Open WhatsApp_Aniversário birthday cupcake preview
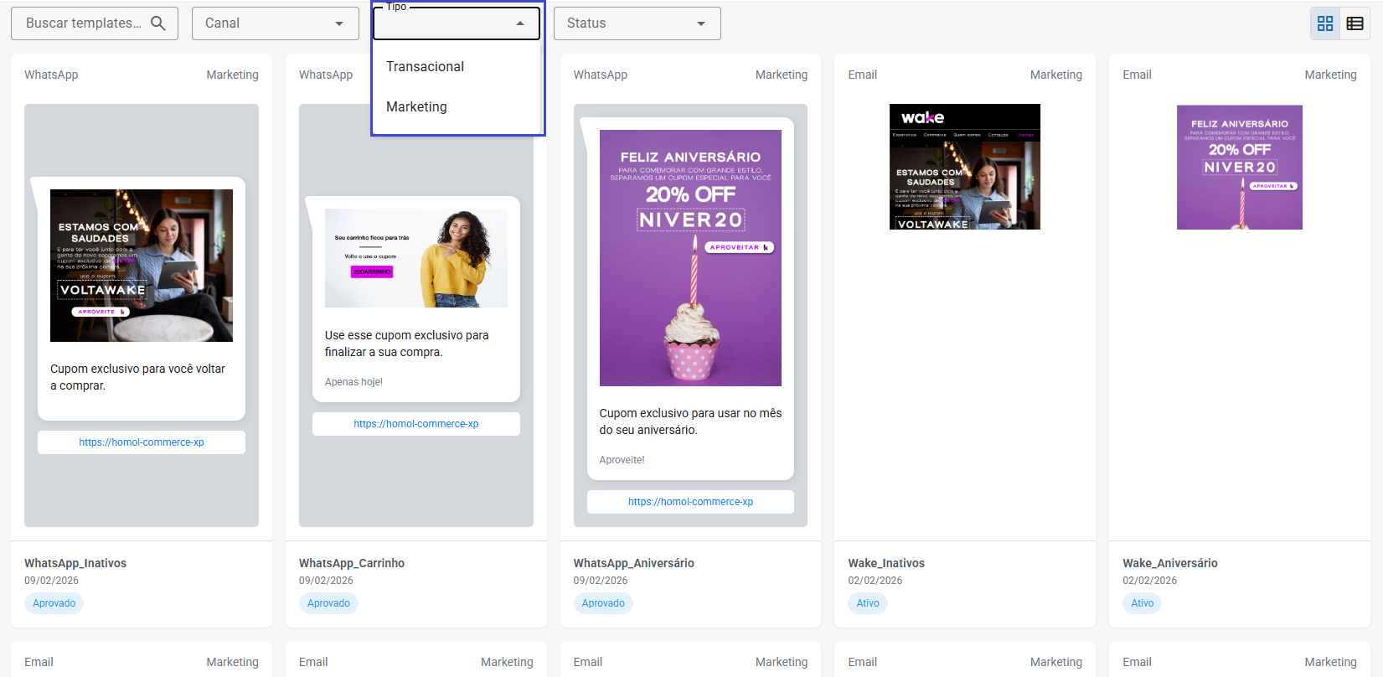 tap(690, 258)
